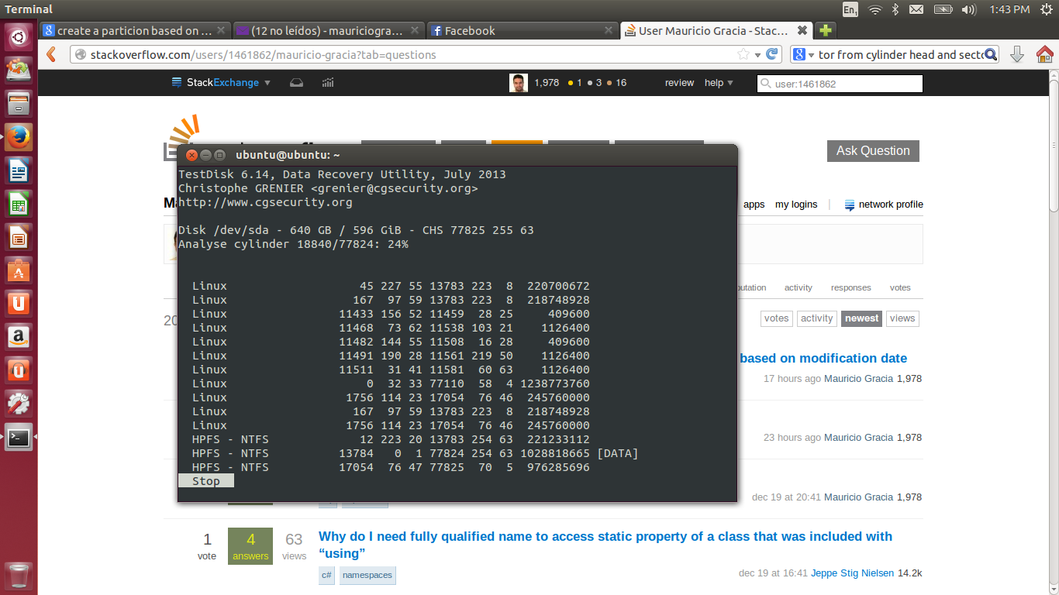Open Amazon shortcut in launcher

[19, 337]
